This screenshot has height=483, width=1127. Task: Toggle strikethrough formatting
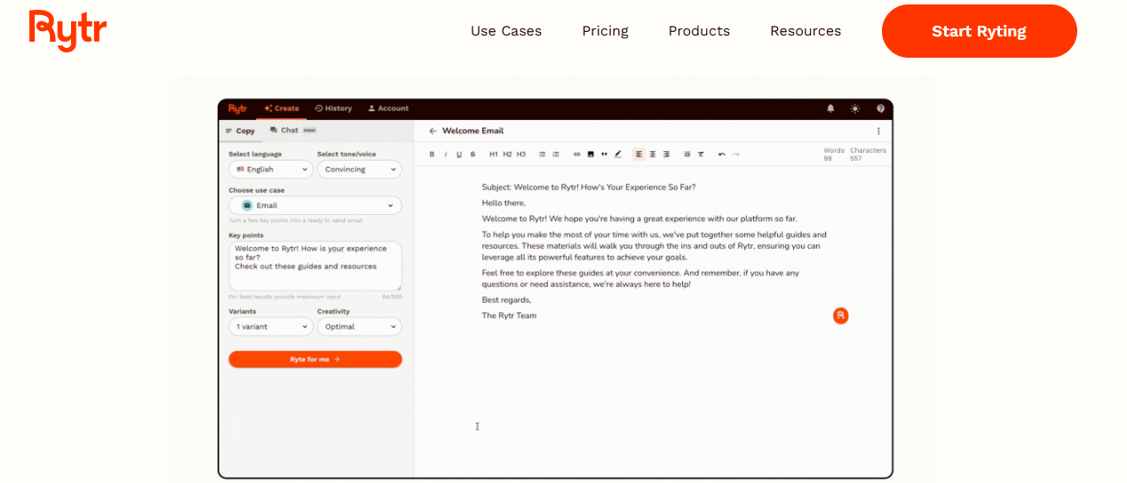pos(472,154)
